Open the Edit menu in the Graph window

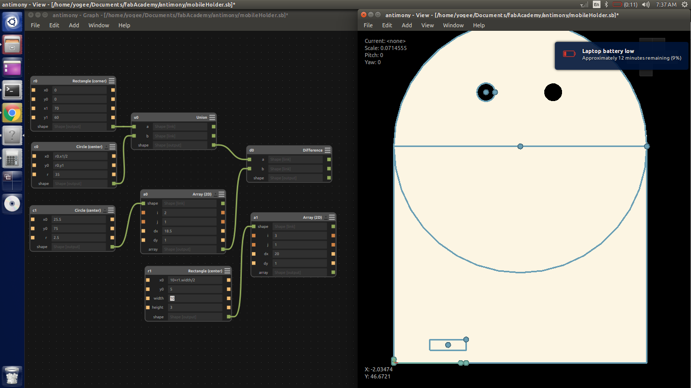click(x=54, y=25)
